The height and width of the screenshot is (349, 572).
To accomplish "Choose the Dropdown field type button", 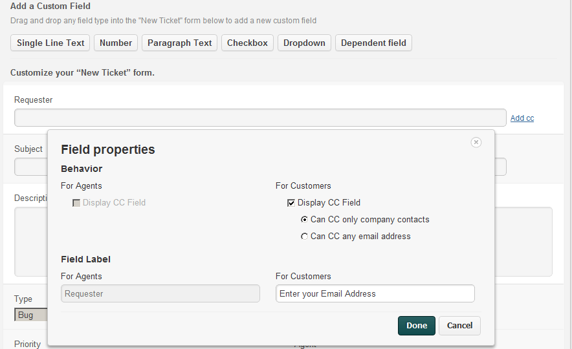I will click(x=304, y=43).
